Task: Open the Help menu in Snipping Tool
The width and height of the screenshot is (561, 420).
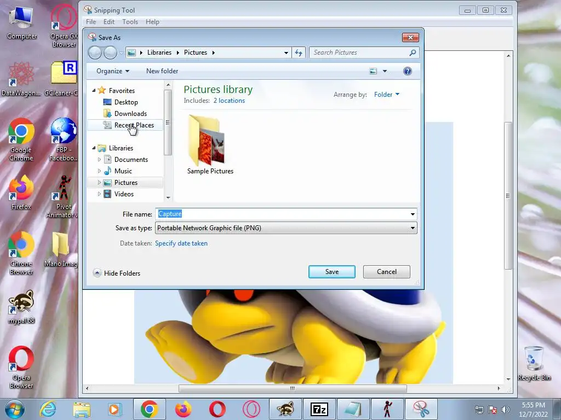Action: 152,22
